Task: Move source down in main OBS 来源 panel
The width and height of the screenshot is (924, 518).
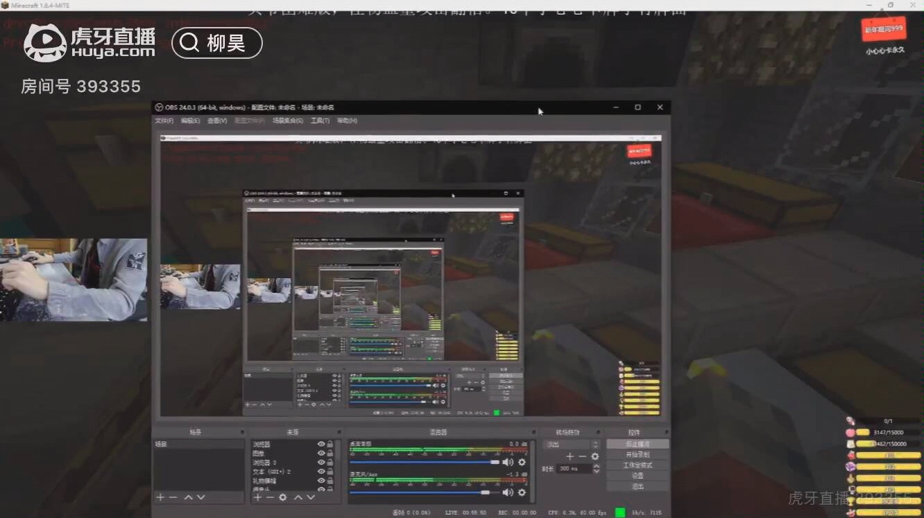Action: (x=310, y=497)
